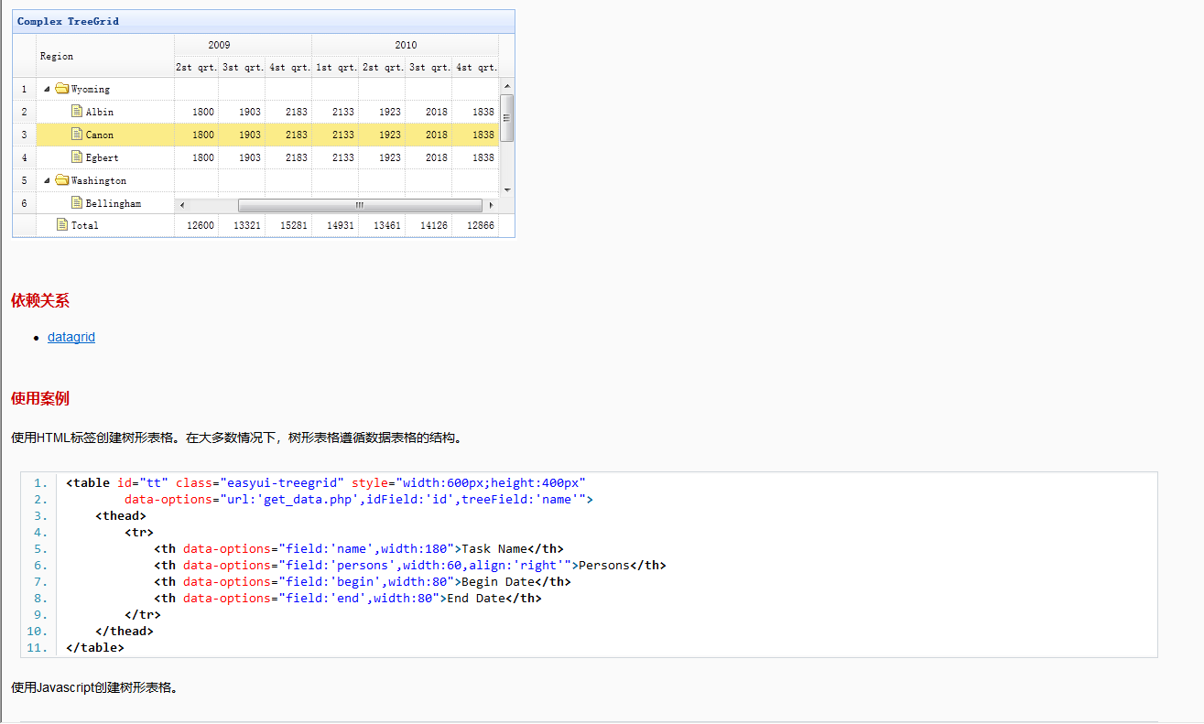Click the 2133 cell in Albin row
This screenshot has width=1204, height=724.
pos(336,112)
